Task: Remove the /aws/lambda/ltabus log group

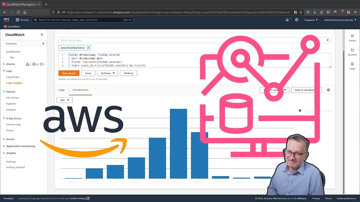Action: coord(88,48)
